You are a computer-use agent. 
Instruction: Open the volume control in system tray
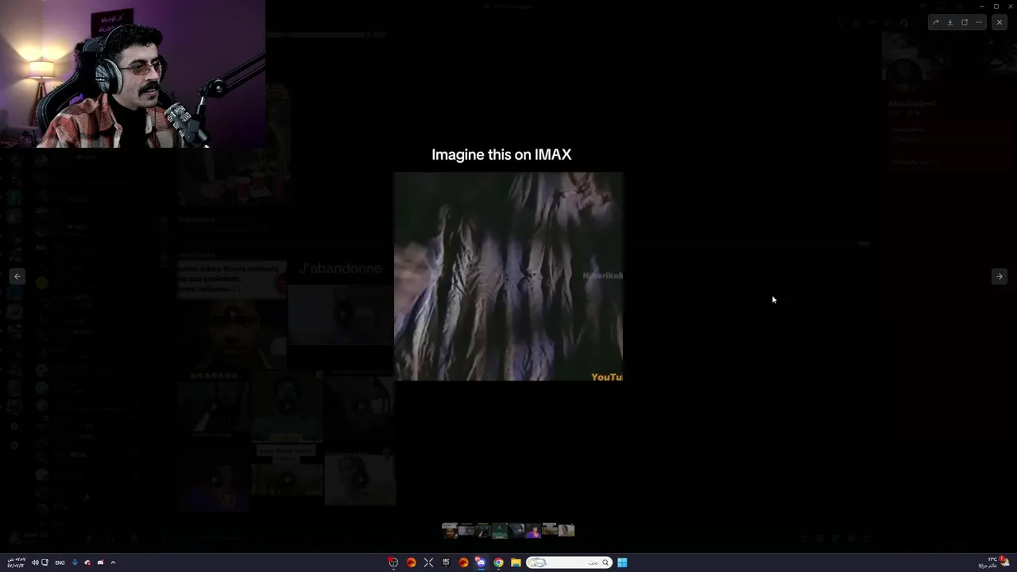35,562
